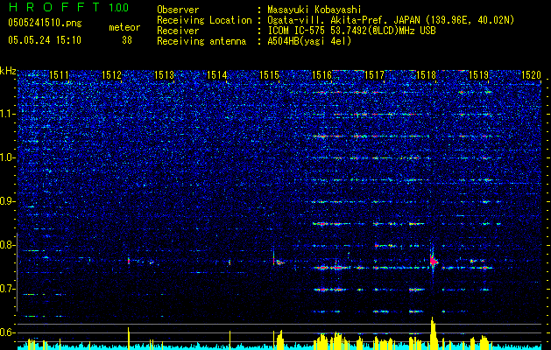Click the meteor label
This screenshot has width=551, height=350.
coord(124,27)
